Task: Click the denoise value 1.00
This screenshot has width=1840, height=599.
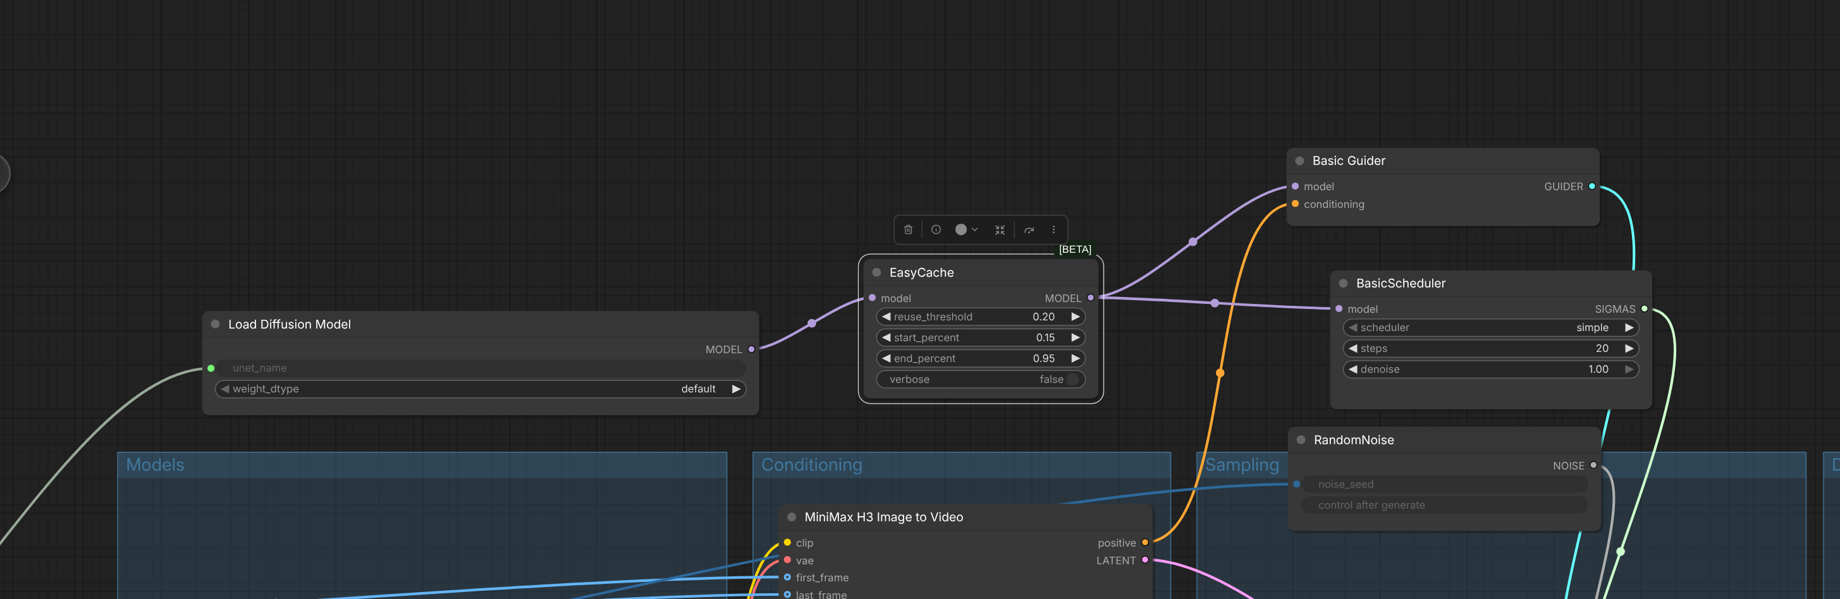Action: tap(1598, 369)
